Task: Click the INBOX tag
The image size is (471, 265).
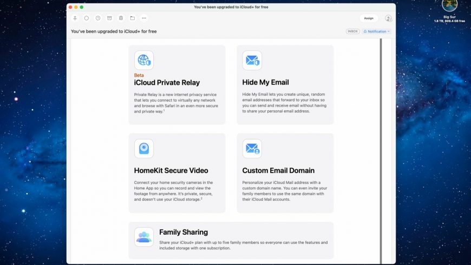Action: [x=352, y=31]
